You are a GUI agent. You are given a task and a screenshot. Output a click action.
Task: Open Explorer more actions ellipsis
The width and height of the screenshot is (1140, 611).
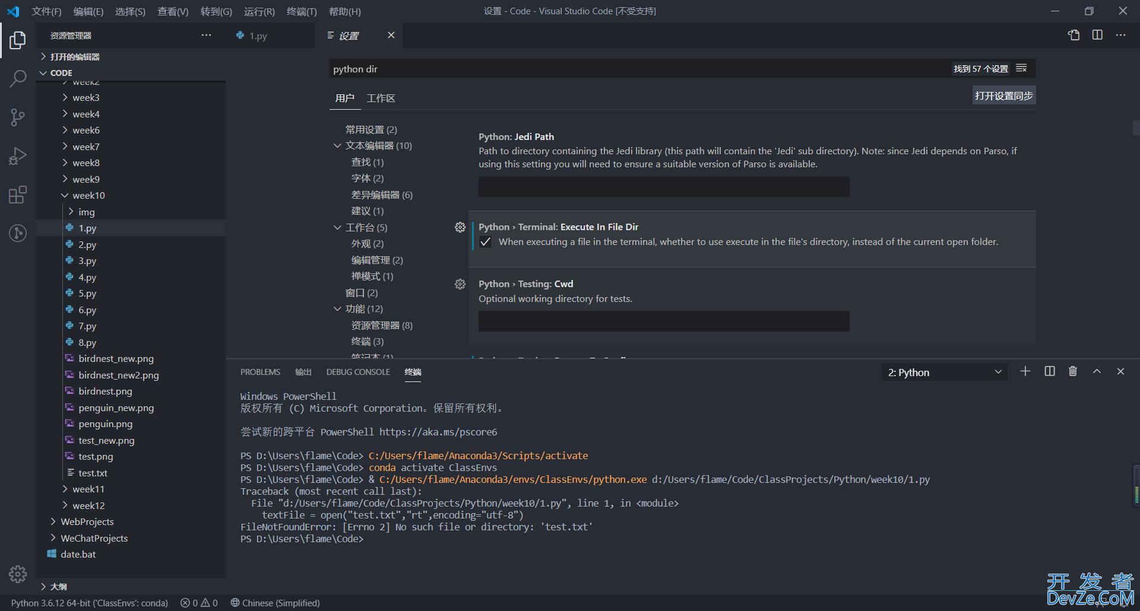[x=206, y=36]
